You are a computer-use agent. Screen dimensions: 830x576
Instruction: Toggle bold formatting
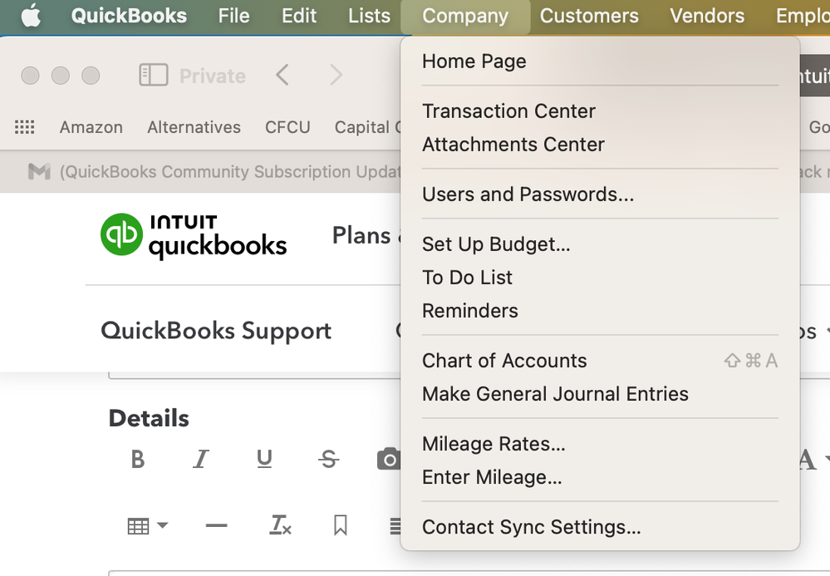pos(138,459)
